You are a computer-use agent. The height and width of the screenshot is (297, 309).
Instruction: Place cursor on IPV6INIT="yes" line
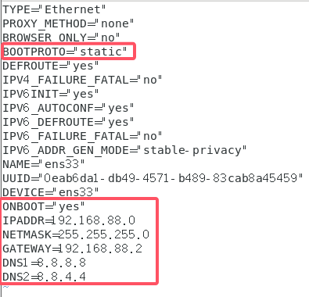(51, 94)
